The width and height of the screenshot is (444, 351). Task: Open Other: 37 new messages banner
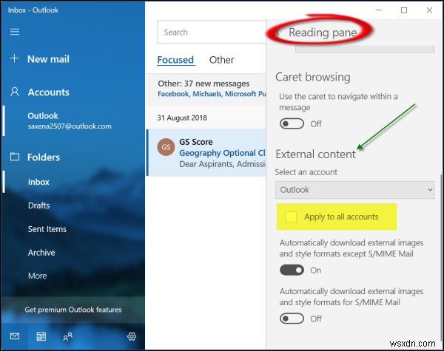[x=206, y=89]
